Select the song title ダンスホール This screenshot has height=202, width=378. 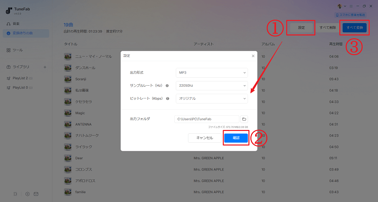86,68
